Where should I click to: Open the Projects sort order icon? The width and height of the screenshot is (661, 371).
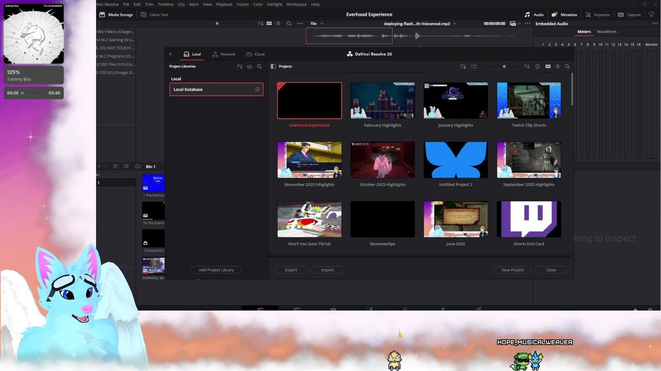coord(527,66)
